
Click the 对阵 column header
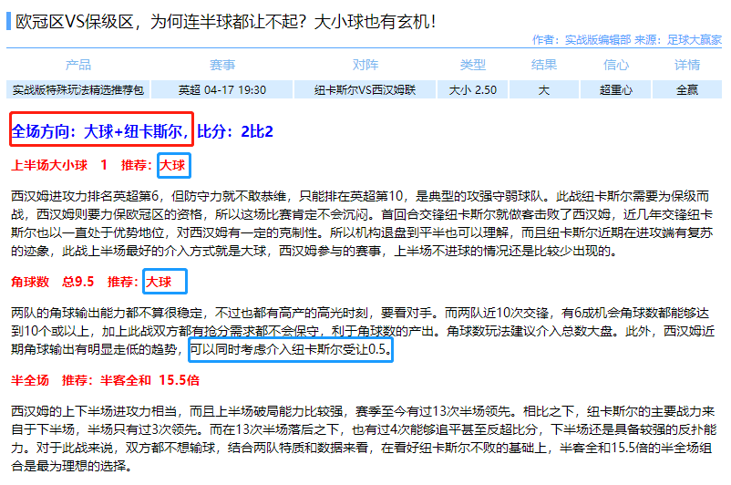click(365, 65)
